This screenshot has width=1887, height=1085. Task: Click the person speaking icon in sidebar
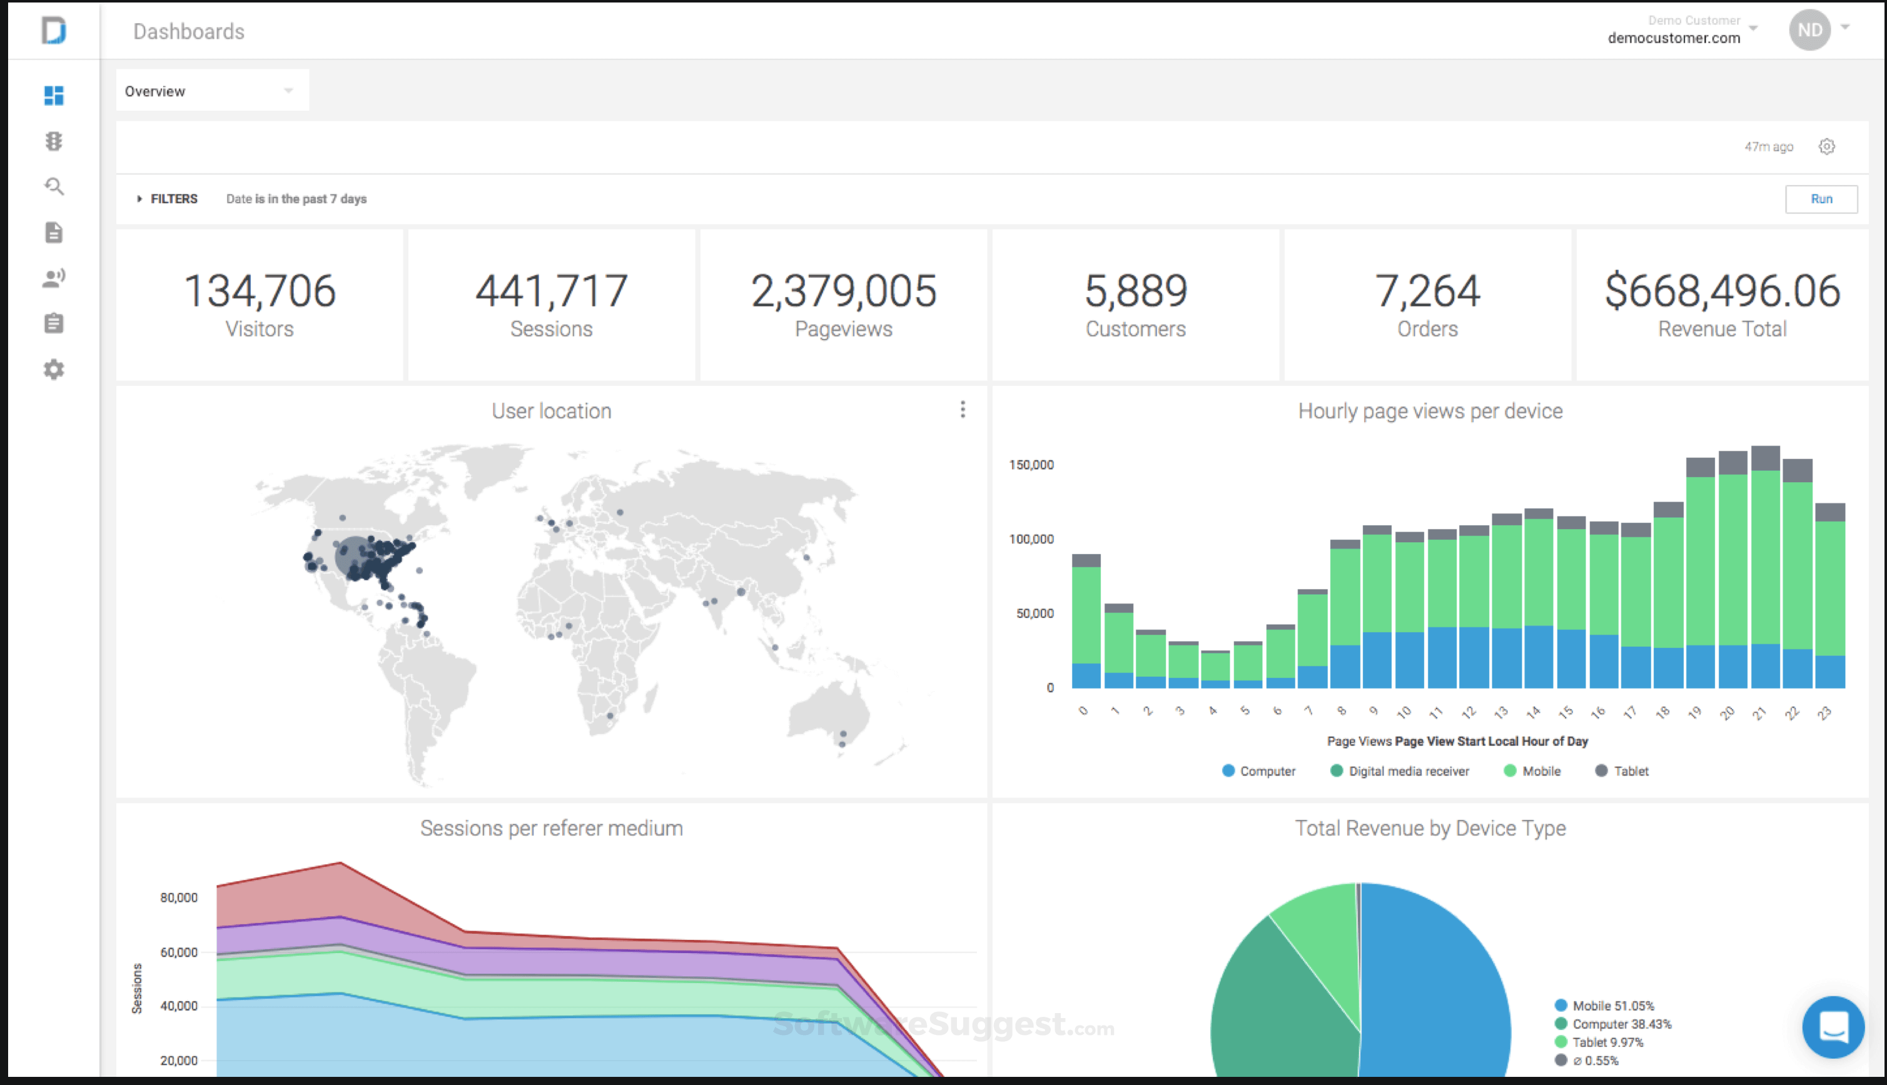pos(54,278)
